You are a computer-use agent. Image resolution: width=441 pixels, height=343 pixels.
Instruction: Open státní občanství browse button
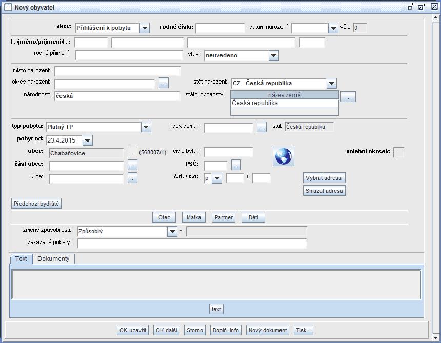(x=348, y=97)
